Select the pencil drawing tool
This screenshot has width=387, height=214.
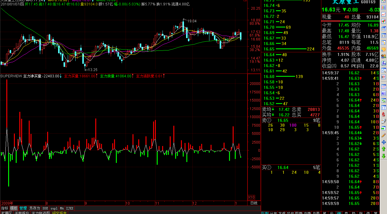pos(384,135)
